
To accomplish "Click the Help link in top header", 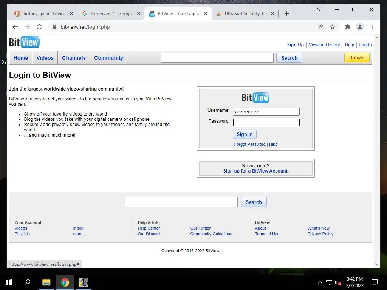I will coord(350,45).
